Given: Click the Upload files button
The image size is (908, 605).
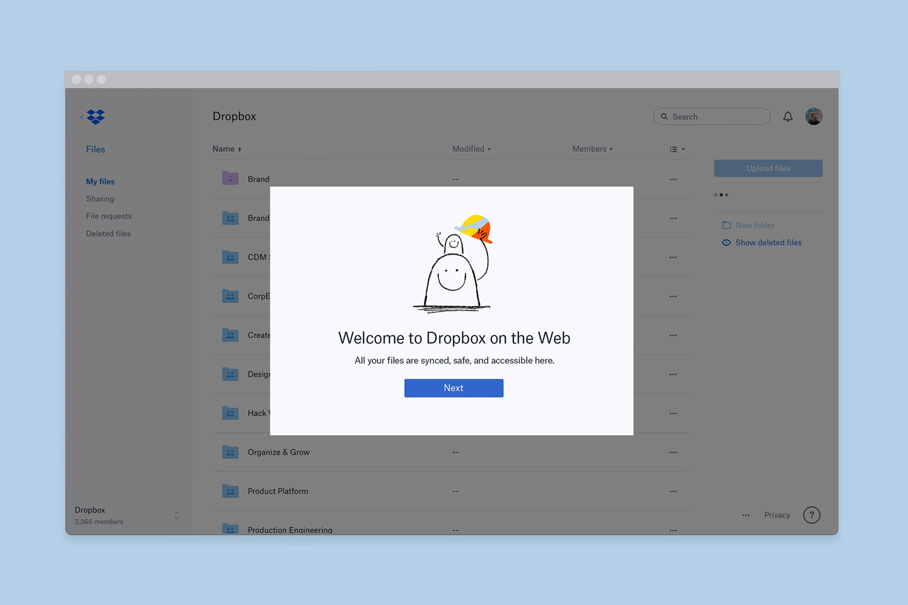Looking at the screenshot, I should point(768,168).
